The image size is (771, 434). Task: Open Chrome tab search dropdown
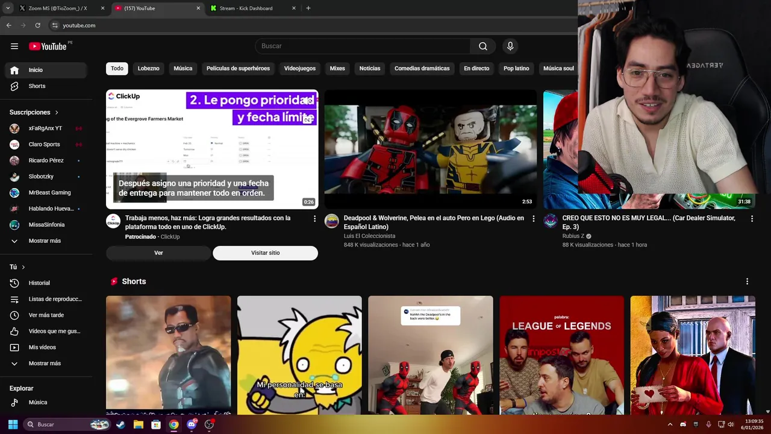click(x=7, y=8)
